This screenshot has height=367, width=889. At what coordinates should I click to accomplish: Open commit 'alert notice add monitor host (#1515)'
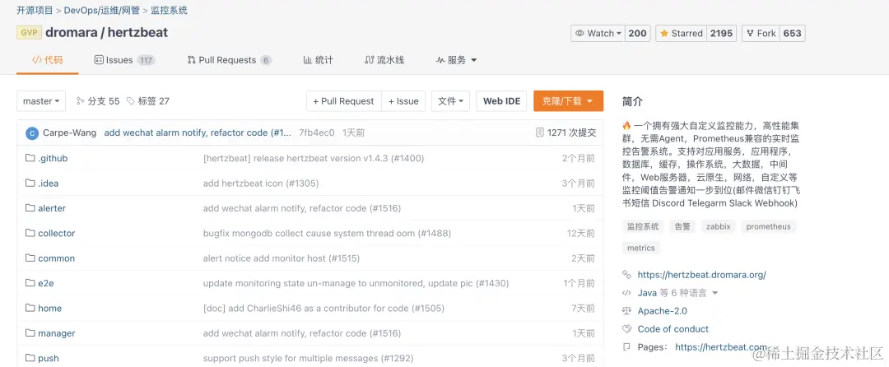282,258
